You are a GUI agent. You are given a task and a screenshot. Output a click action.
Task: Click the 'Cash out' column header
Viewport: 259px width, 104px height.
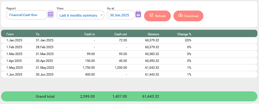120,34
